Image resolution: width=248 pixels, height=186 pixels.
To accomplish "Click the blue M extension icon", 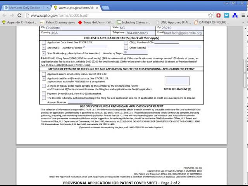I will coord(227,15).
